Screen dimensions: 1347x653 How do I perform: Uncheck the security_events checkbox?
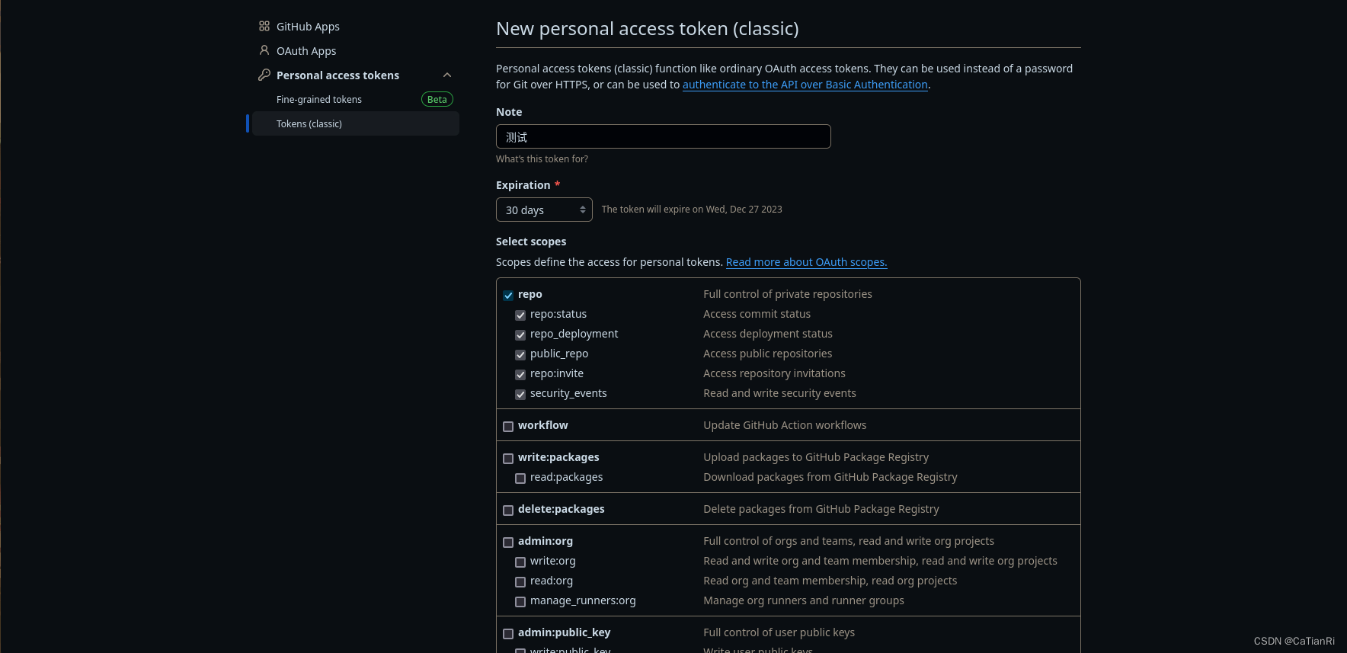pos(520,394)
